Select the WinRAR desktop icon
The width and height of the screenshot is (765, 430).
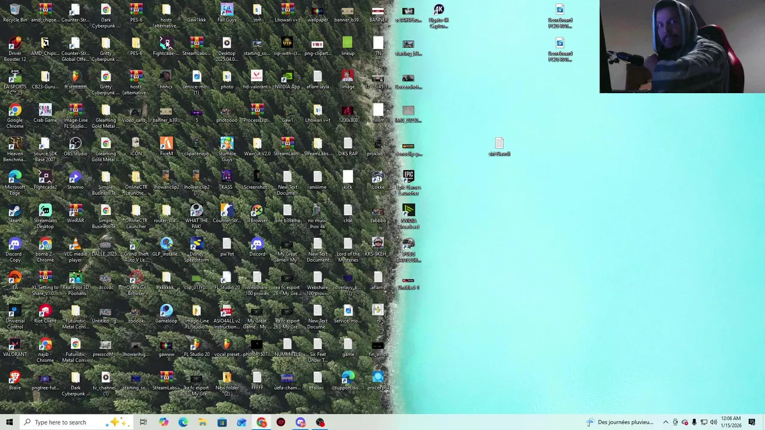(75, 214)
